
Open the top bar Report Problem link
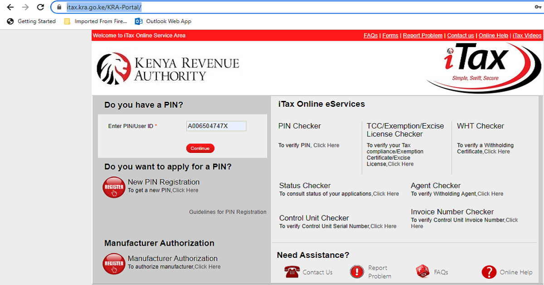pos(423,36)
